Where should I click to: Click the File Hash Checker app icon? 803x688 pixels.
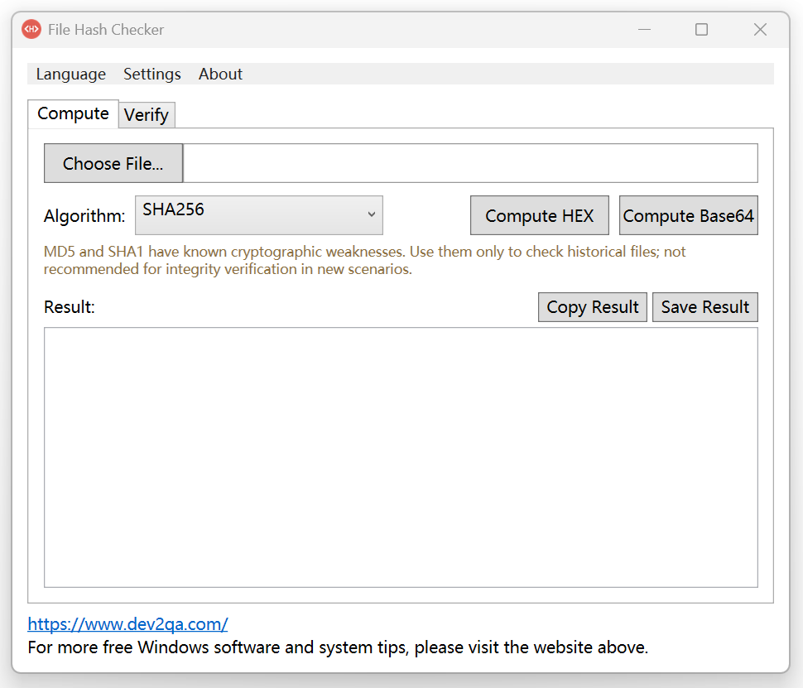pos(31,29)
